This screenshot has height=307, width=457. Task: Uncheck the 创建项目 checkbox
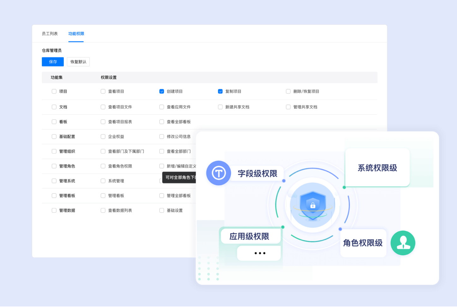(162, 91)
